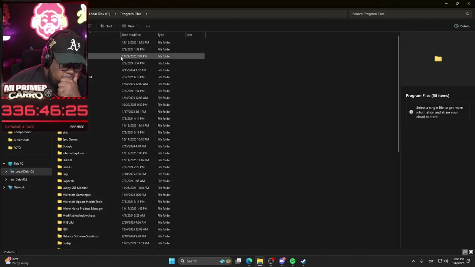The image size is (475, 267).
Task: Open Discord from the taskbar
Action: click(282, 261)
